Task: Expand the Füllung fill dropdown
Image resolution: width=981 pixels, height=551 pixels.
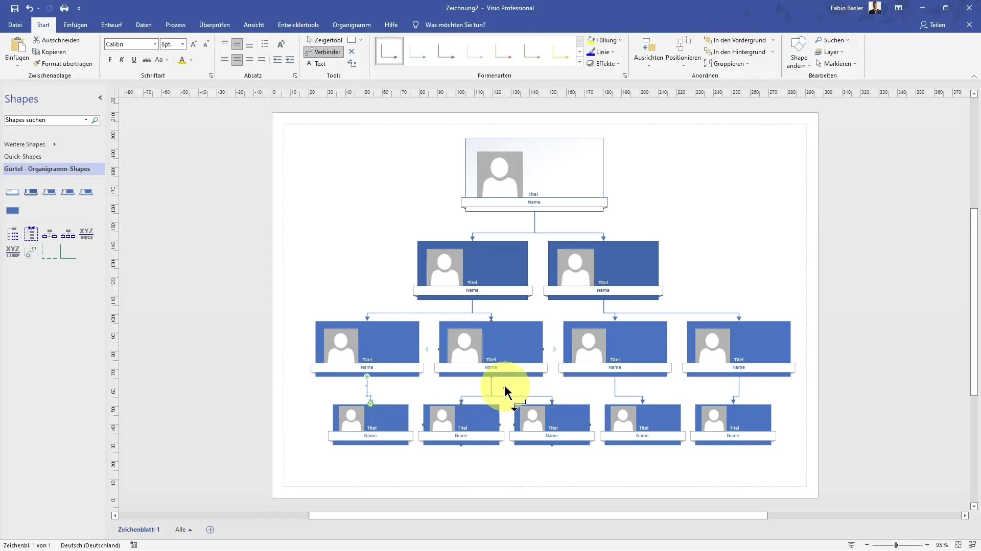Action: click(620, 40)
